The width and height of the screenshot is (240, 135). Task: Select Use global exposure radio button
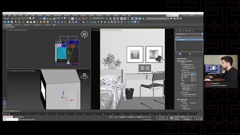click(x=182, y=64)
